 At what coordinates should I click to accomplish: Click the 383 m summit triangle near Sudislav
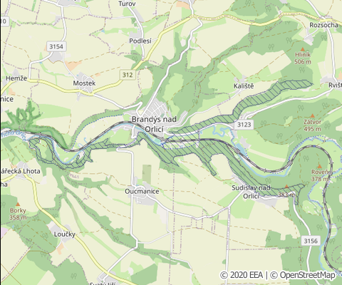(287, 187)
